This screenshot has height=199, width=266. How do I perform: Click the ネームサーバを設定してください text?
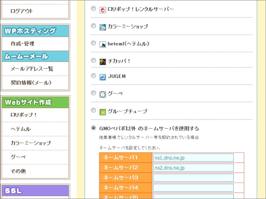click(x=130, y=148)
